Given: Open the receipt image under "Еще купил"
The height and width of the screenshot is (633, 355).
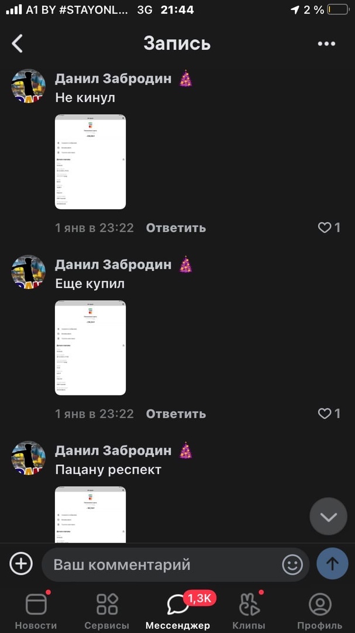Looking at the screenshot, I should [90, 348].
